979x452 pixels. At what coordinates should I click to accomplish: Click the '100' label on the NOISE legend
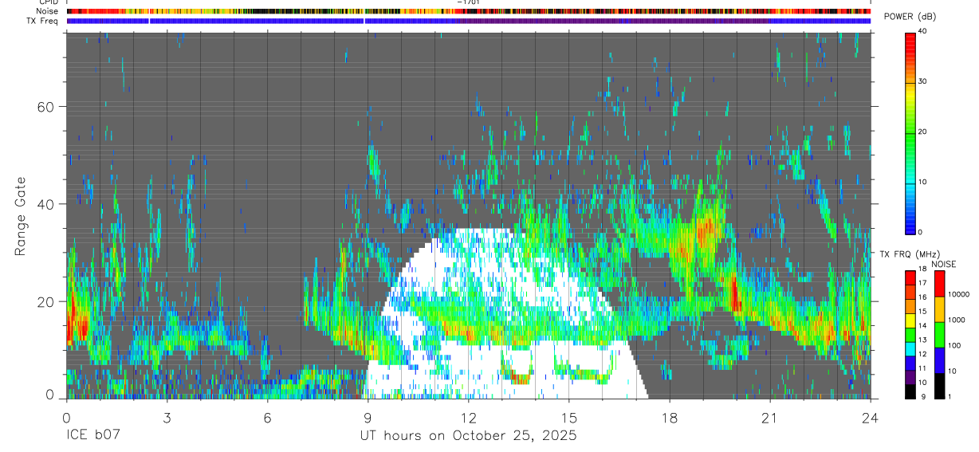(x=955, y=345)
